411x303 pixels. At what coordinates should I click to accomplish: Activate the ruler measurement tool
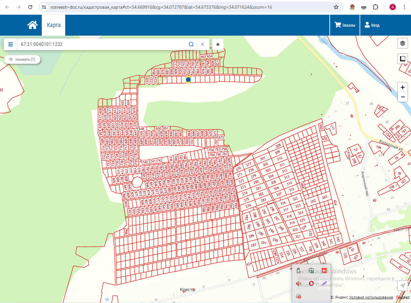(x=402, y=59)
